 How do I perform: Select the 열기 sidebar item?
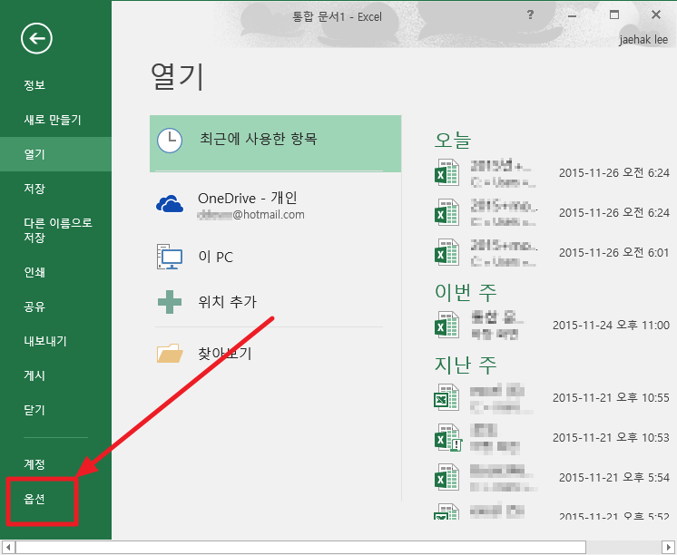pos(55,154)
